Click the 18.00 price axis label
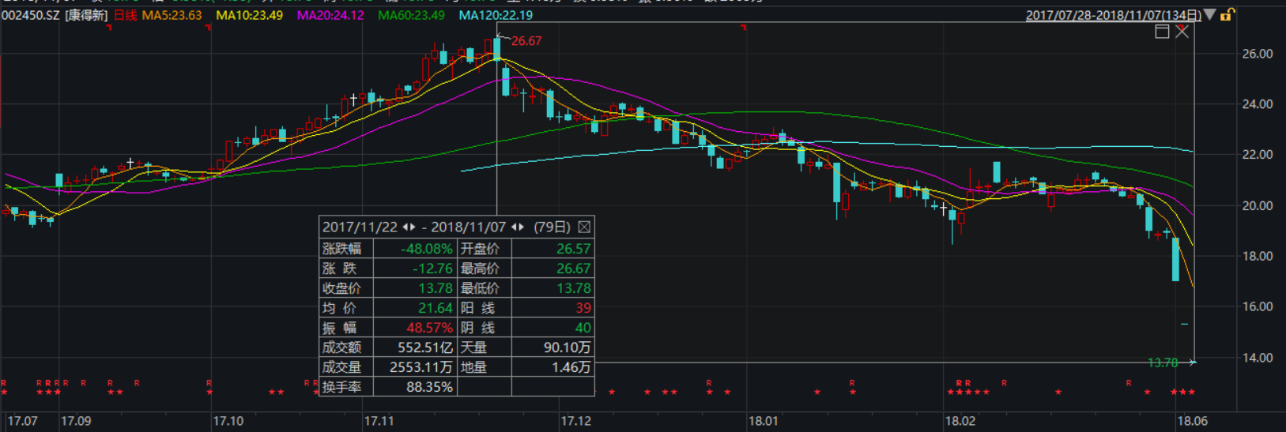This screenshot has height=432, width=1286. pos(1258,256)
